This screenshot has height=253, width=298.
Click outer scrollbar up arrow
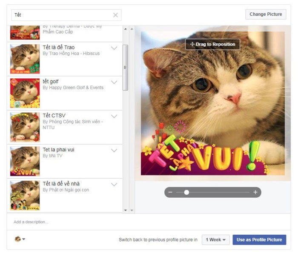[x=132, y=29]
